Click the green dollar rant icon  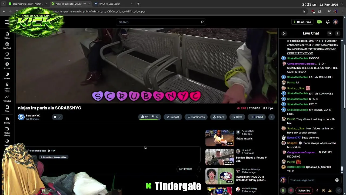click(283, 190)
